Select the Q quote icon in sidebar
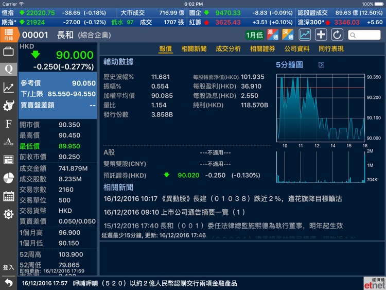 pos(8,69)
